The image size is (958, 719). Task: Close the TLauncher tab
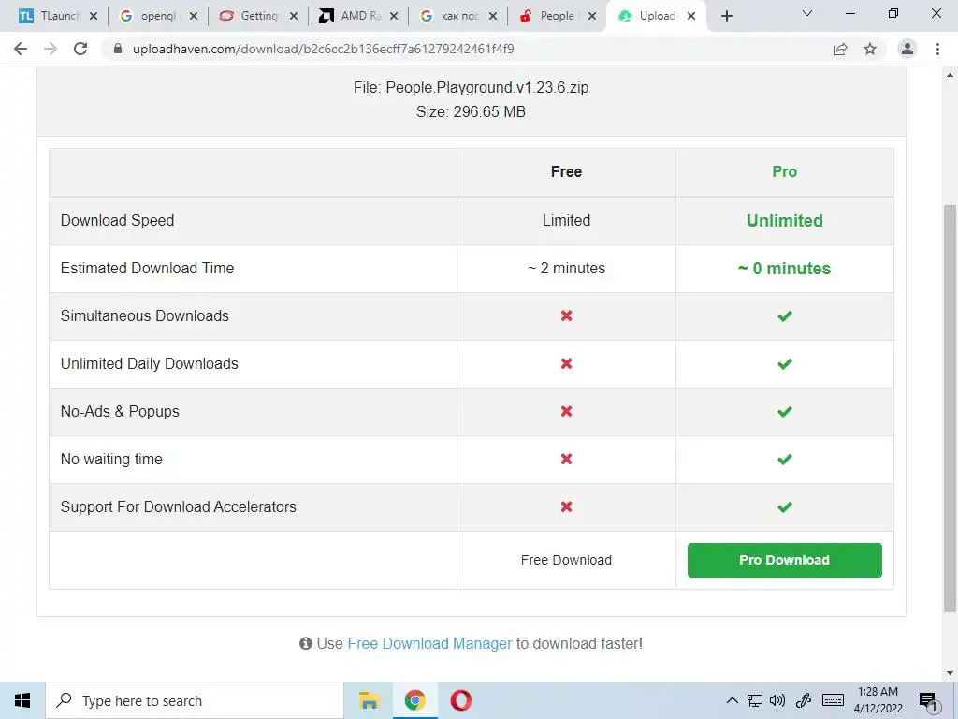tap(94, 16)
